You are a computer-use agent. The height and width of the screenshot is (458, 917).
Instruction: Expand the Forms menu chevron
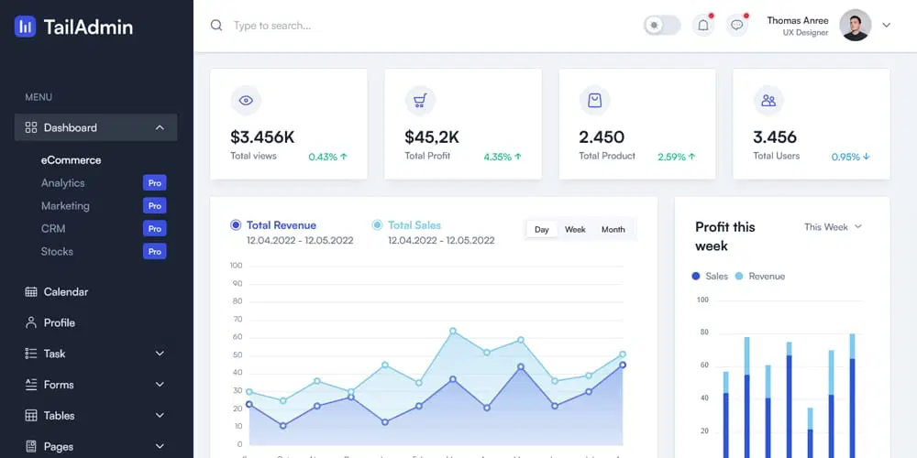(x=160, y=385)
